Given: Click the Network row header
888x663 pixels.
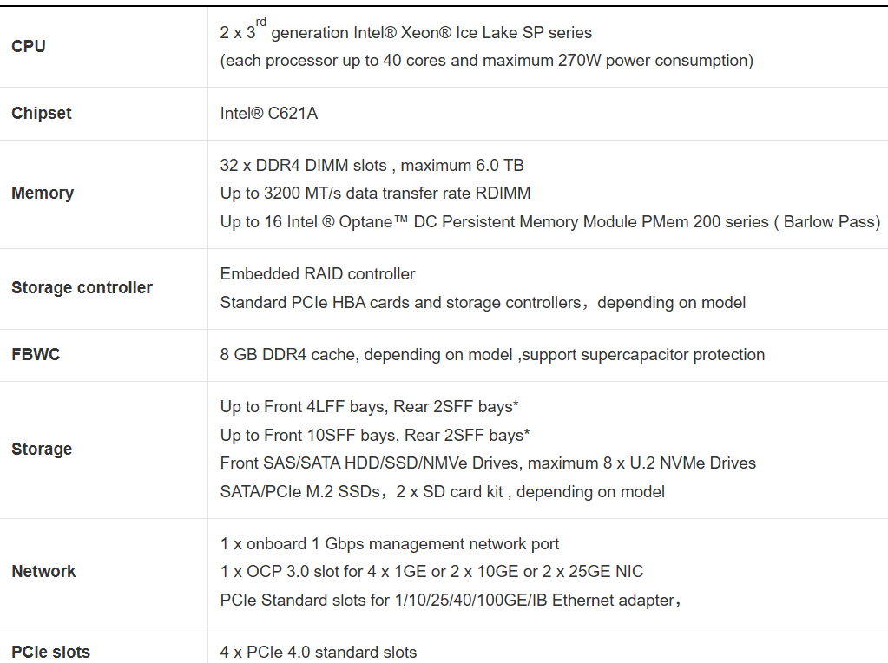Looking at the screenshot, I should coord(43,572).
